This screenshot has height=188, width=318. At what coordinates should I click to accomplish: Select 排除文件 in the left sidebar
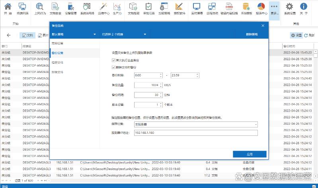click(x=57, y=72)
